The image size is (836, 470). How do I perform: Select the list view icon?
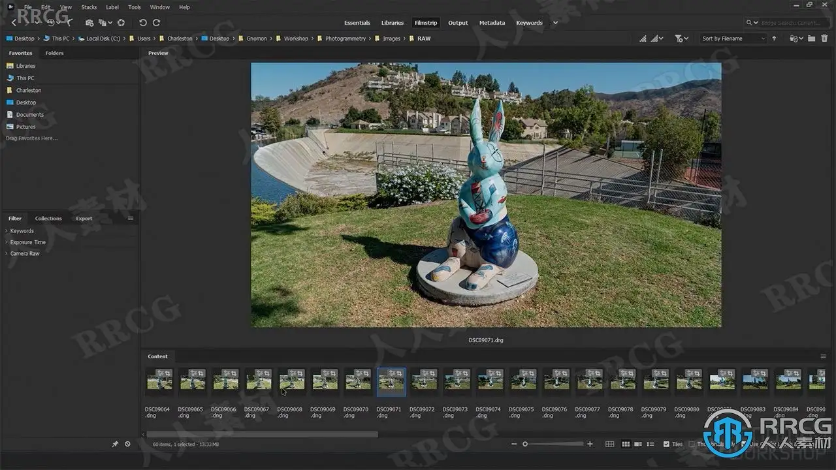pos(650,444)
